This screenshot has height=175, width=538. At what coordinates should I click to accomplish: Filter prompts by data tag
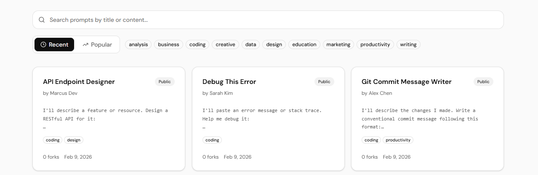(251, 44)
